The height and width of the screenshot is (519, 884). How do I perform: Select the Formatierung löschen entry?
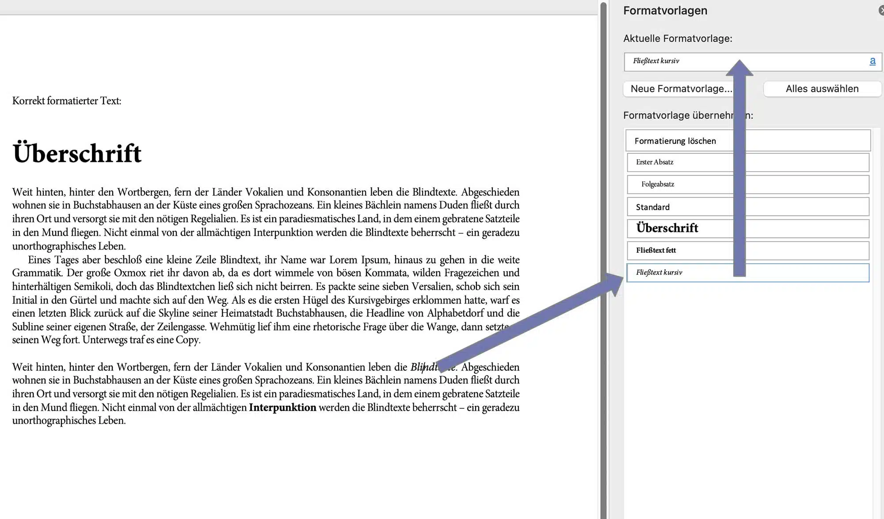[748, 141]
